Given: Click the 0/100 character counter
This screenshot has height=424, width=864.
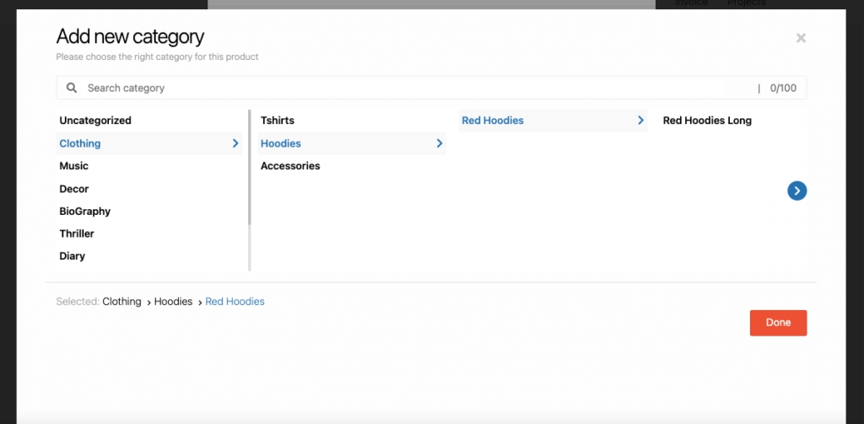Looking at the screenshot, I should pyautogui.click(x=783, y=89).
